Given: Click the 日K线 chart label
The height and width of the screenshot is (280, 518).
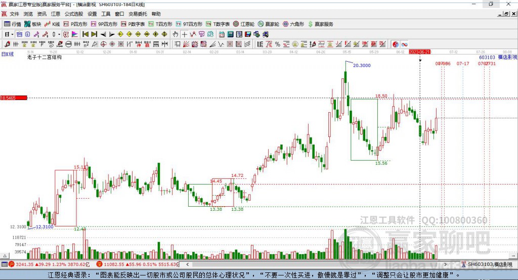Looking at the screenshot, I should (x=8, y=54).
